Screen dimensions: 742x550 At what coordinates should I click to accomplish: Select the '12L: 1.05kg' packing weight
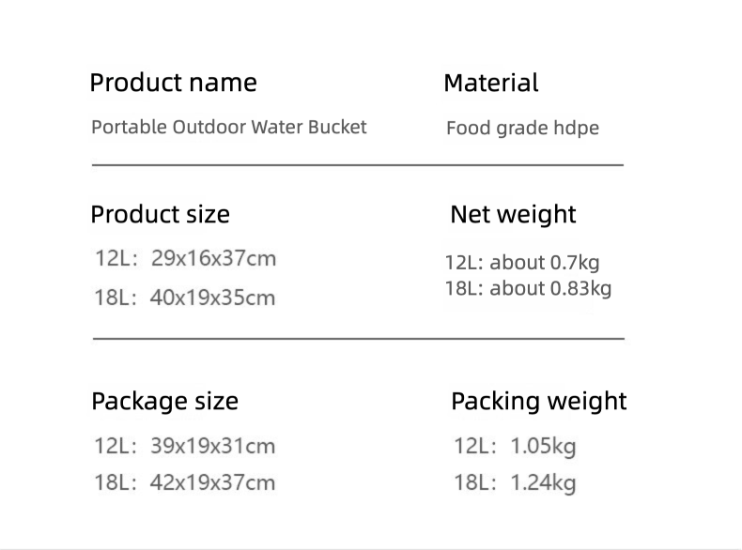click(x=515, y=446)
